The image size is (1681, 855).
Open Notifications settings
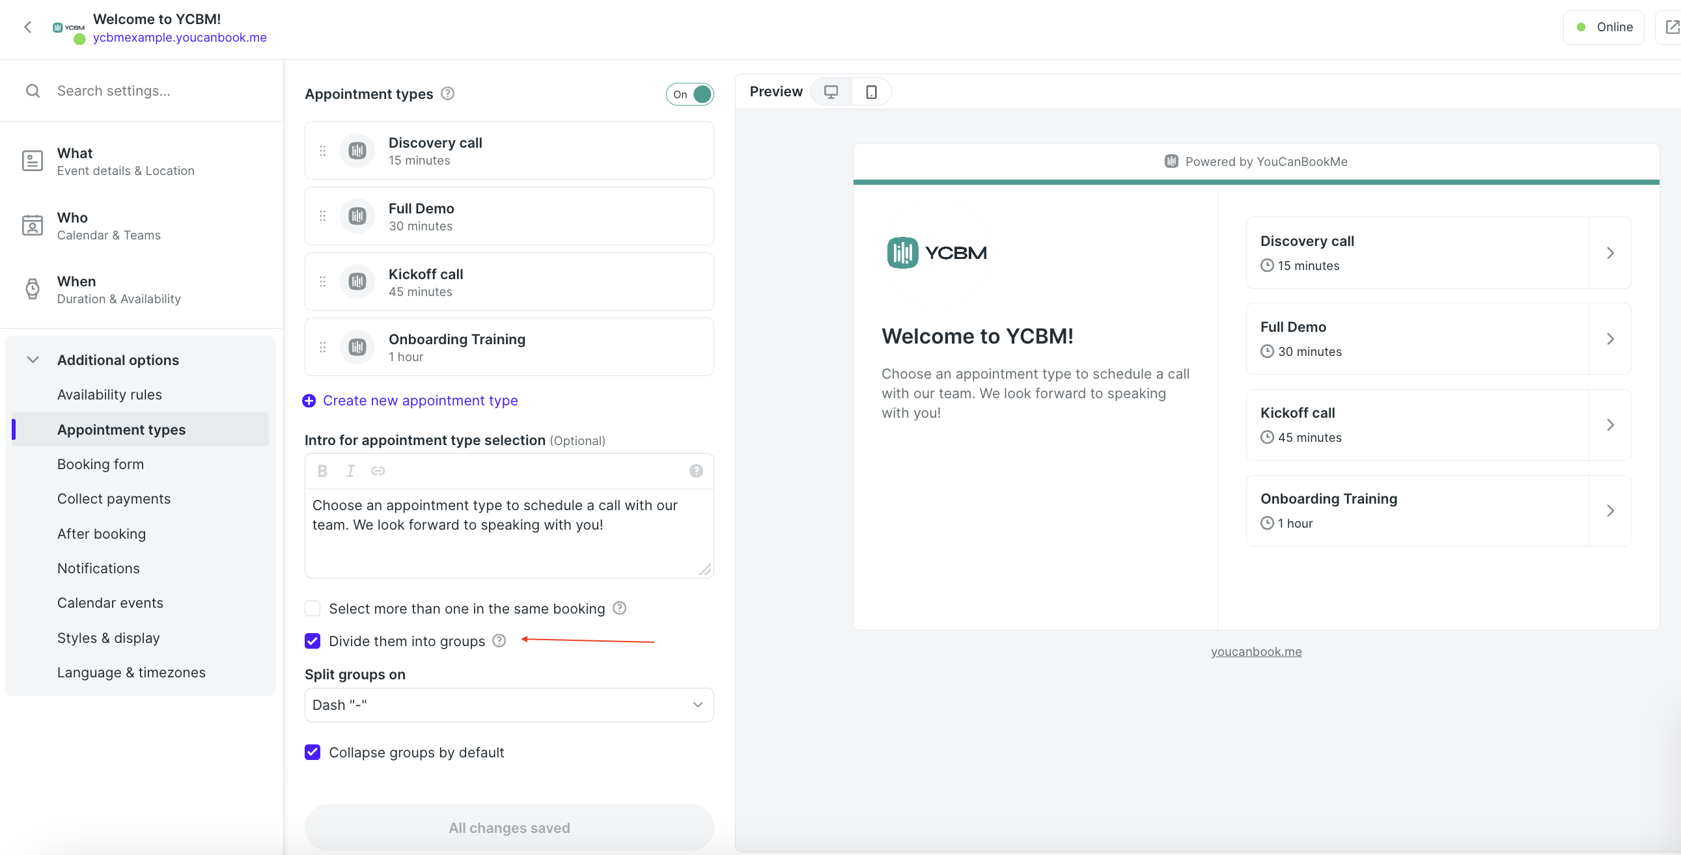coord(98,568)
